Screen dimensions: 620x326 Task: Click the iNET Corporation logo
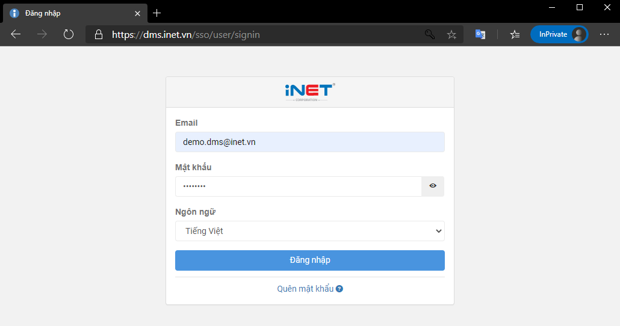click(x=310, y=92)
